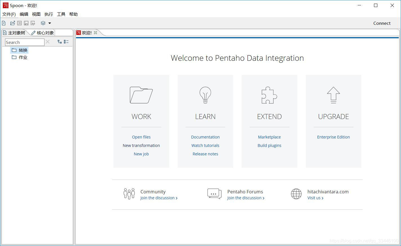Click the hitachivantara.com globe icon
Image resolution: width=401 pixels, height=246 pixels.
tap(296, 194)
